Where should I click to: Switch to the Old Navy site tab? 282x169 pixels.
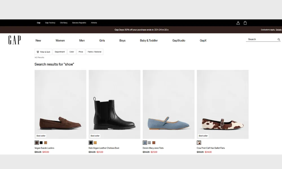[63, 23]
